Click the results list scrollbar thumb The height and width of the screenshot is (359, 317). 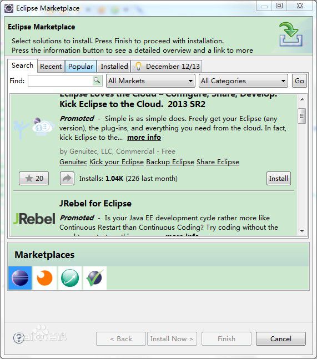(302, 116)
